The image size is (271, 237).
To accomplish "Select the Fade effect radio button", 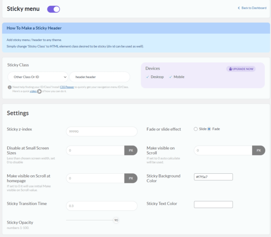I will (x=209, y=129).
